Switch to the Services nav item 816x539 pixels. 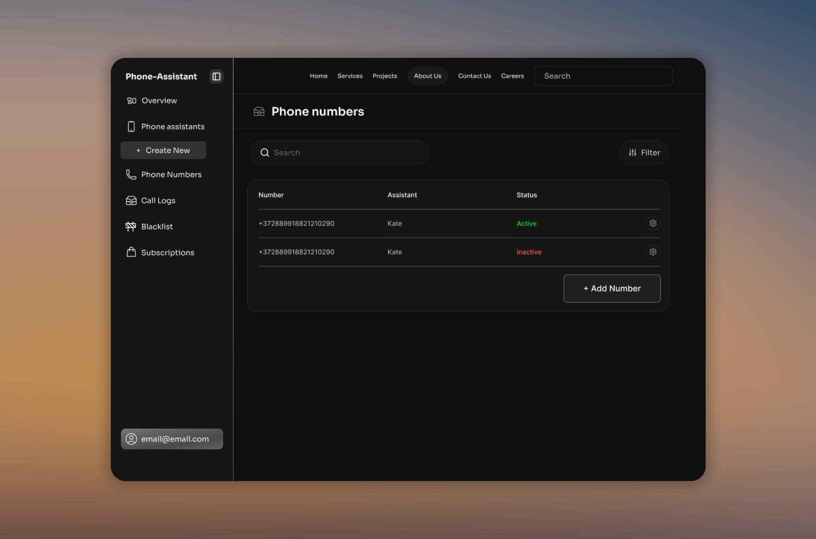click(x=350, y=76)
